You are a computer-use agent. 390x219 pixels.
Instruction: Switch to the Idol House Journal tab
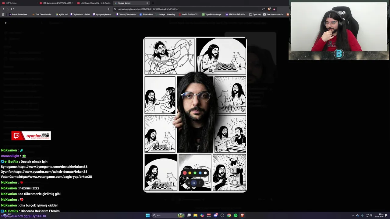(x=94, y=3)
